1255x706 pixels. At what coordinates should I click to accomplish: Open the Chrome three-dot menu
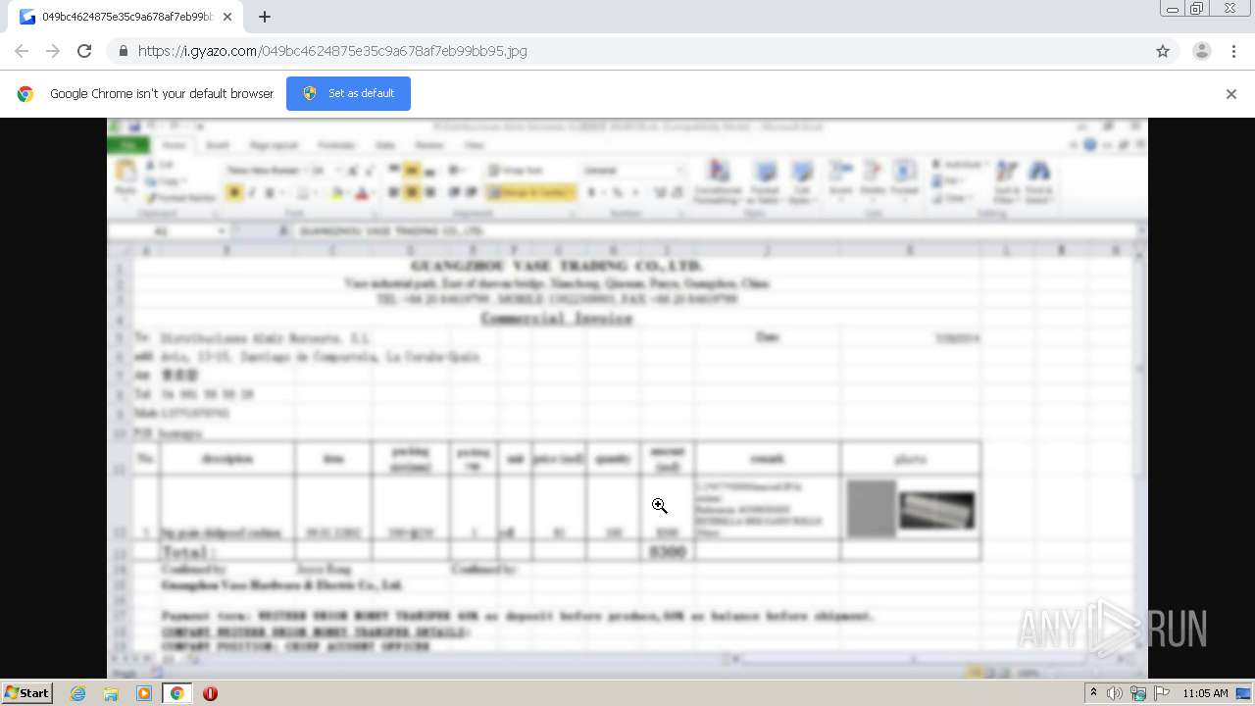[1233, 51]
